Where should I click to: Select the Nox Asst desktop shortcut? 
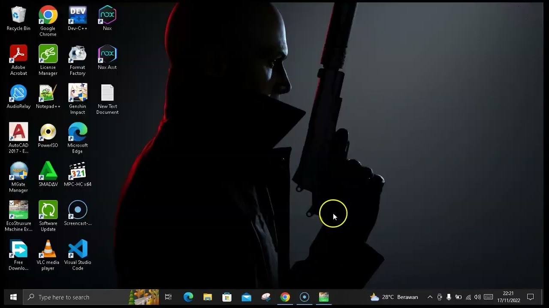pos(107,57)
